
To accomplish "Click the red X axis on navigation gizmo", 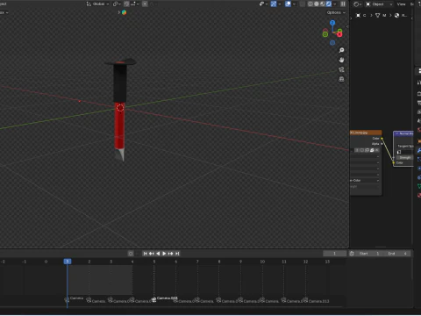I will tap(339, 34).
